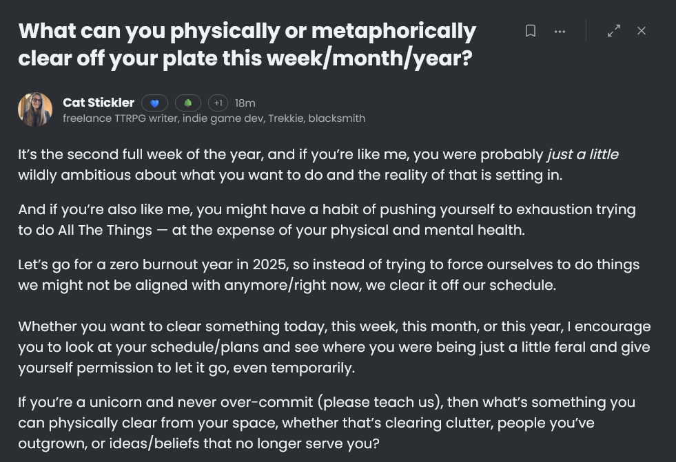
Task: Click the paragraph starting 'Whether you want'
Action: [x=334, y=347]
